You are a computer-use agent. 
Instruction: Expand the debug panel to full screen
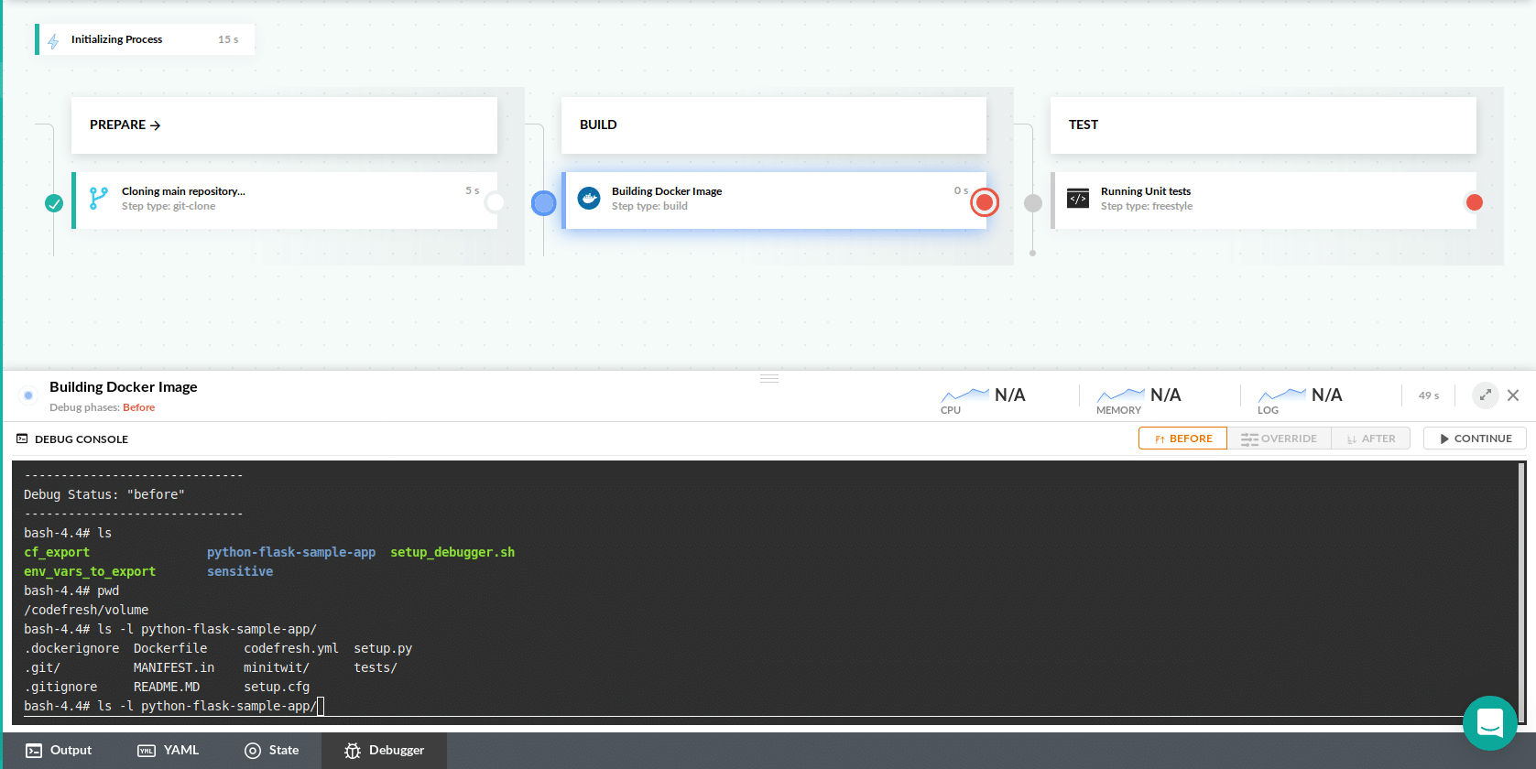tap(1485, 395)
